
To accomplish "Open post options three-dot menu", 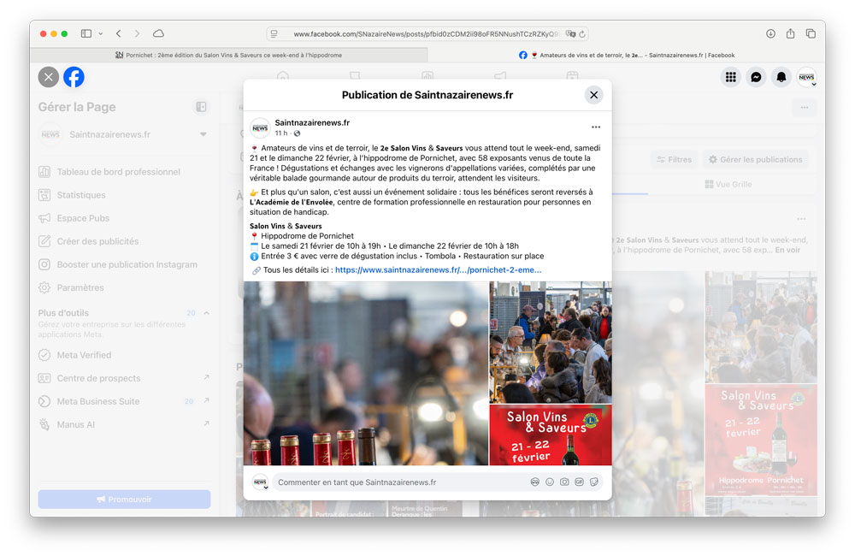I will coord(596,127).
